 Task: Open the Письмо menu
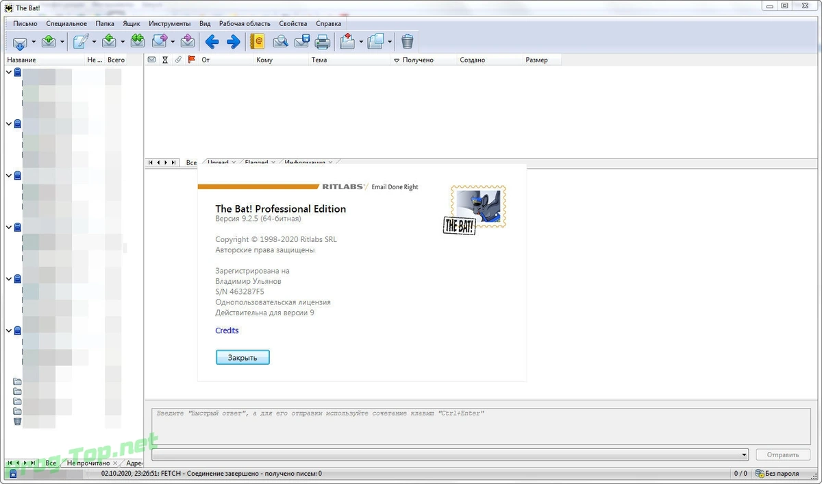tap(25, 23)
